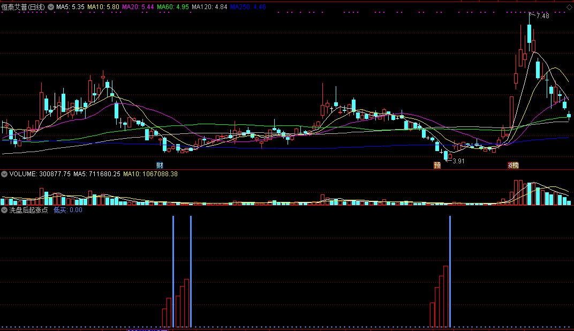Click the third blue buy-signal bar

(x=450, y=272)
